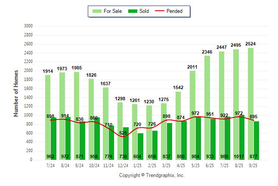Screen dimensions: 278x186
Task: Click the 9/25 x-axis label
Action: tap(253, 165)
